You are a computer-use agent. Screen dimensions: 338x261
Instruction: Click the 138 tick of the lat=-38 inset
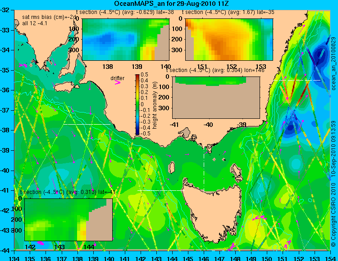108,67
